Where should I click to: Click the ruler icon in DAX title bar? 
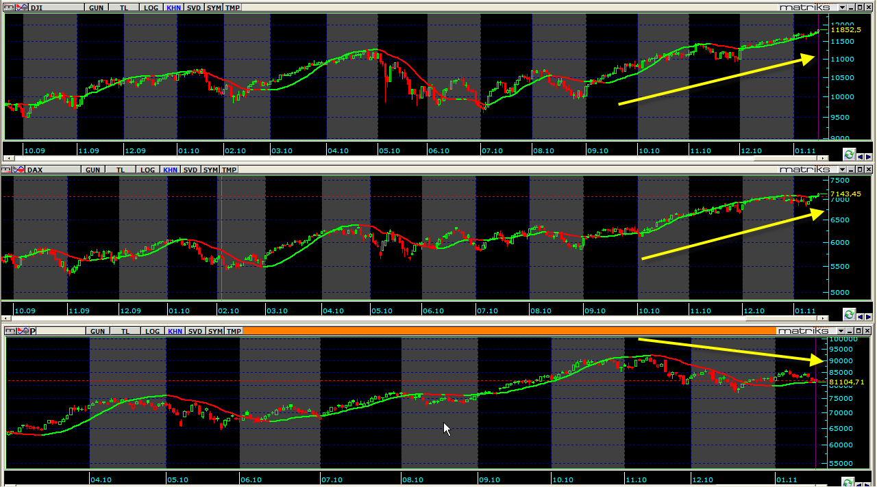7,170
